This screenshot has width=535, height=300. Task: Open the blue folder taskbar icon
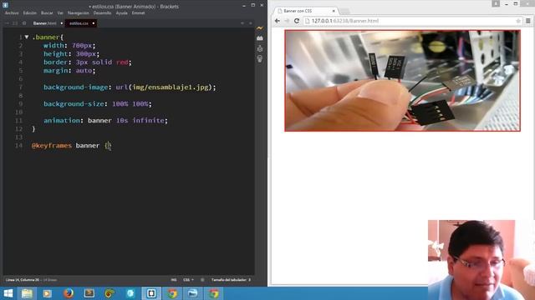pyautogui.click(x=193, y=293)
